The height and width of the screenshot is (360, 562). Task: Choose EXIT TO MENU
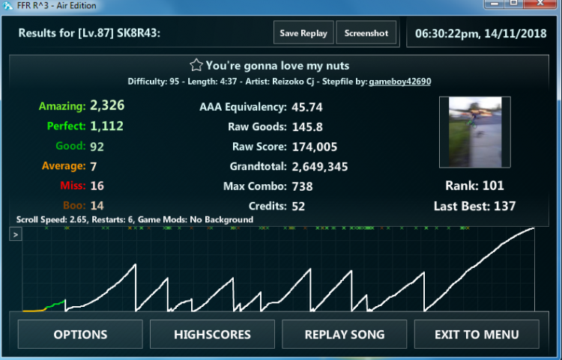(x=477, y=335)
